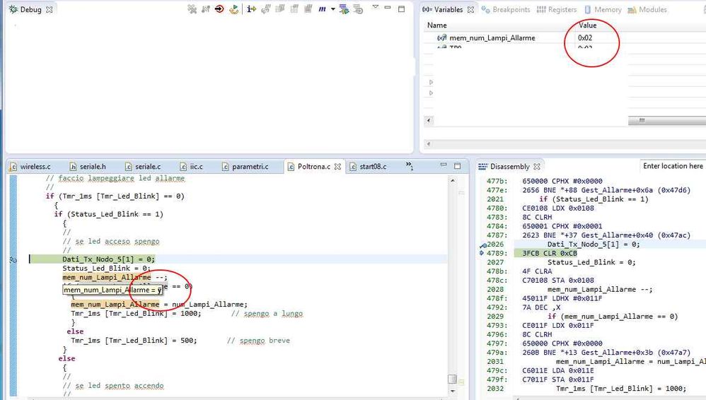Expand the upper triangle in Variables view
The image size is (706, 400).
pyautogui.click(x=431, y=83)
